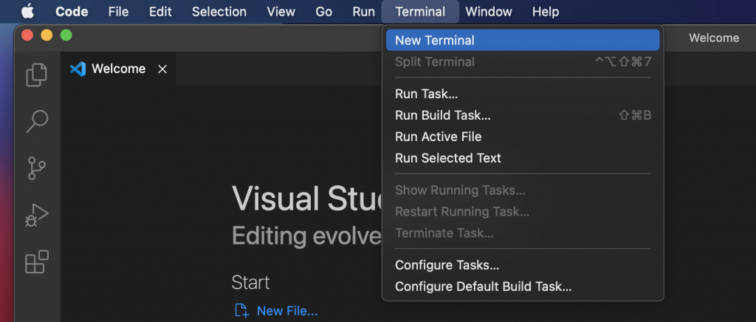Screen dimensions: 756x322
Task: Open Configure Tasks... menu entry
Action: click(x=523, y=265)
